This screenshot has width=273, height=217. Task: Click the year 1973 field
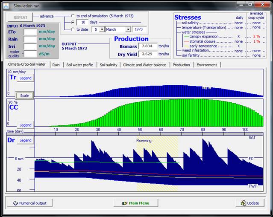point(139,29)
